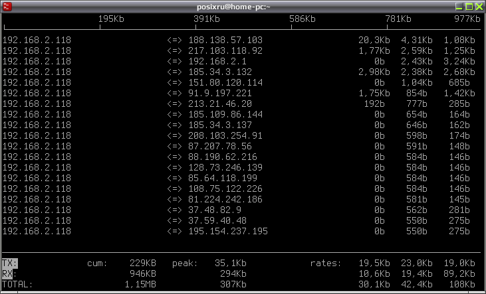The width and height of the screenshot is (486, 294).
Task: Select remote address 91.9.197.221
Action: coord(220,93)
